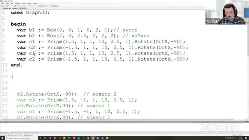Viewport: 249px width, 140px height.
Task: Select the Окно вывода bottom tab
Action: tap(5, 133)
